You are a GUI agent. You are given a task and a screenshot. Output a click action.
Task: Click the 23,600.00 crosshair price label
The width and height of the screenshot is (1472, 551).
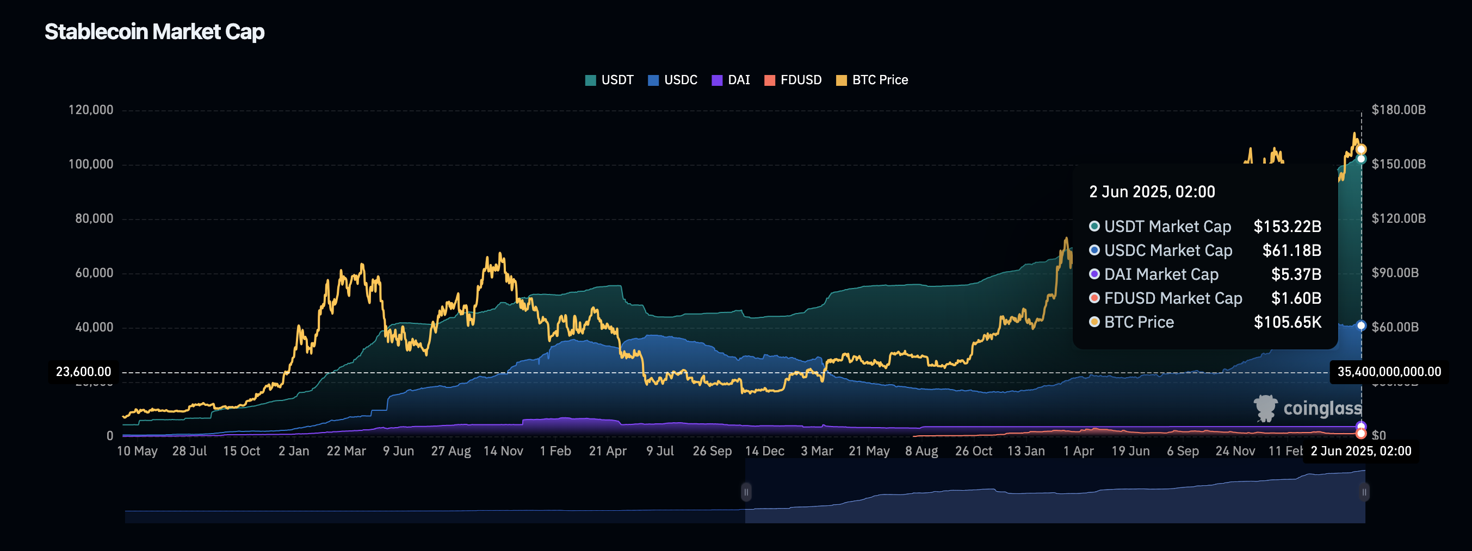click(x=83, y=372)
